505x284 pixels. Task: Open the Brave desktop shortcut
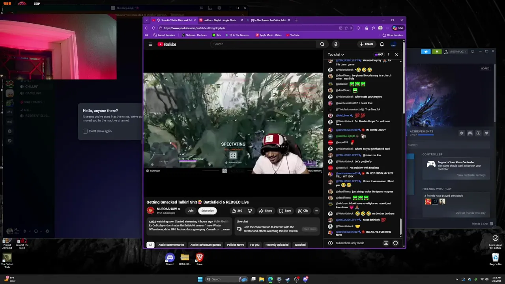pyautogui.click(x=199, y=259)
